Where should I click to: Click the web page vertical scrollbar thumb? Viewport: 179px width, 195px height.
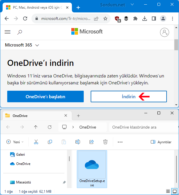coord(176,45)
